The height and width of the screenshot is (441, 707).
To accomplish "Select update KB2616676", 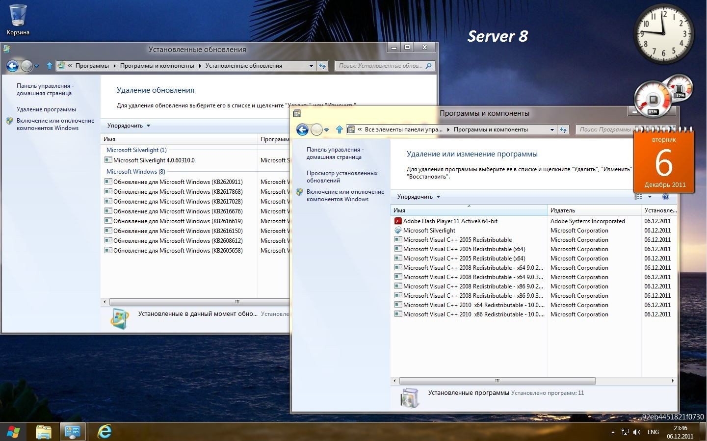I will [178, 211].
